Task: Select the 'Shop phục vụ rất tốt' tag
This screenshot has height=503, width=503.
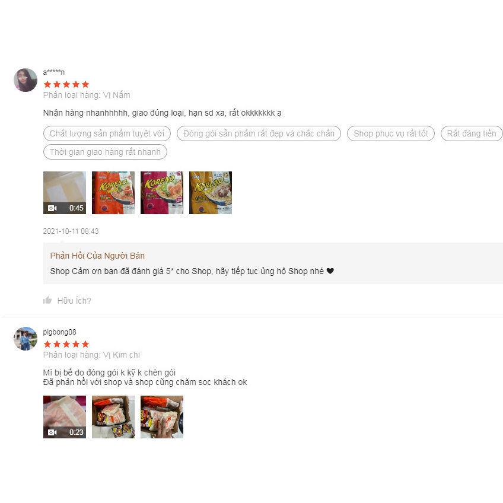Action: point(391,133)
